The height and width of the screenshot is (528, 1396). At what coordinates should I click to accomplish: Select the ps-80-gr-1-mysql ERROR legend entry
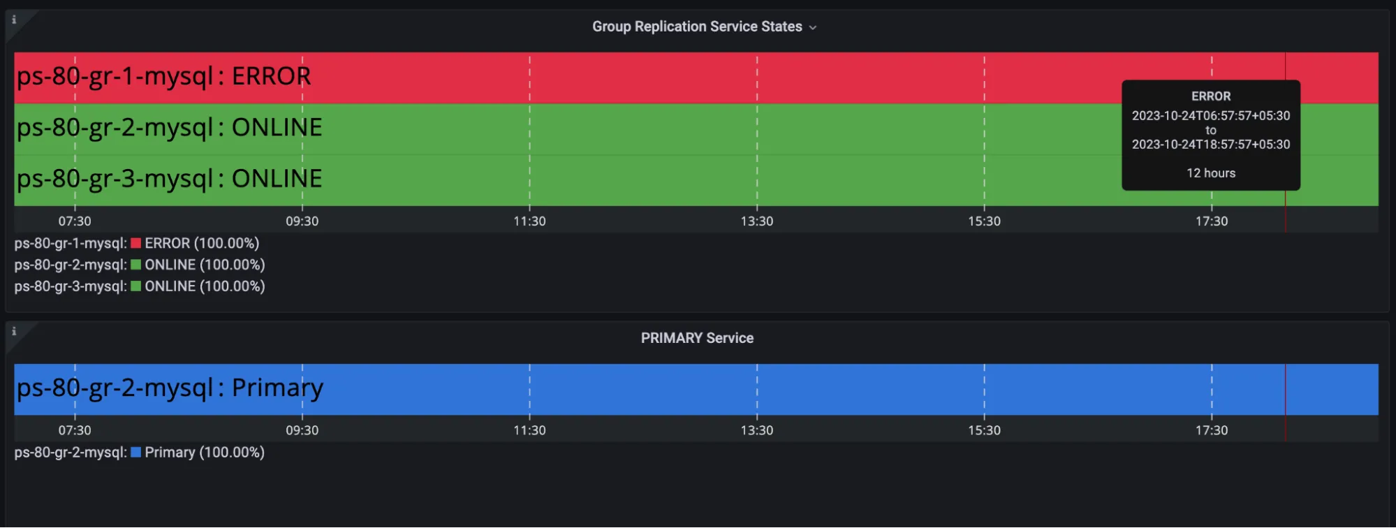tap(136, 243)
